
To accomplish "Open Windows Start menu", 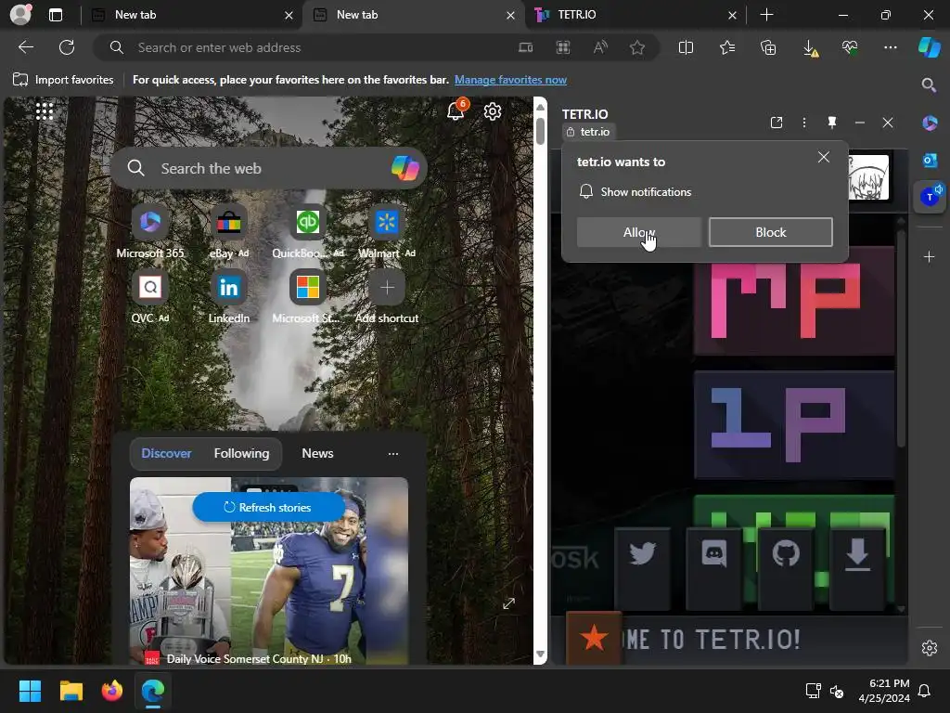I will click(30, 691).
